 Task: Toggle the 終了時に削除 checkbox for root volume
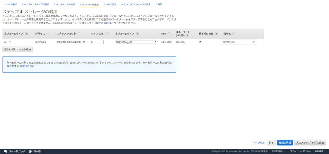[x=200, y=42]
